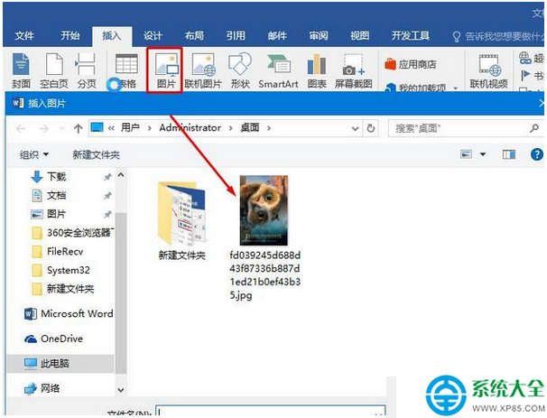Open 新建文件夹 in the sidebar
547x418 pixels.
[x=63, y=289]
